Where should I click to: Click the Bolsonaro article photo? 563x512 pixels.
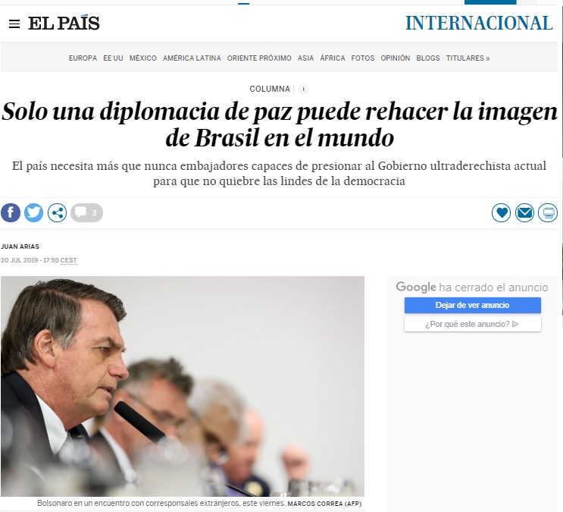pos(183,387)
